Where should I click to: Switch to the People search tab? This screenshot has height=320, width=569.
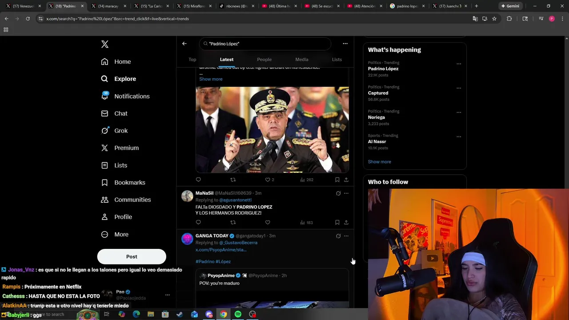pos(264,60)
